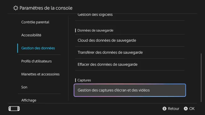205x115 pixels.
Task: Open Cloud des données de sauvegarde
Action: click(x=130, y=40)
